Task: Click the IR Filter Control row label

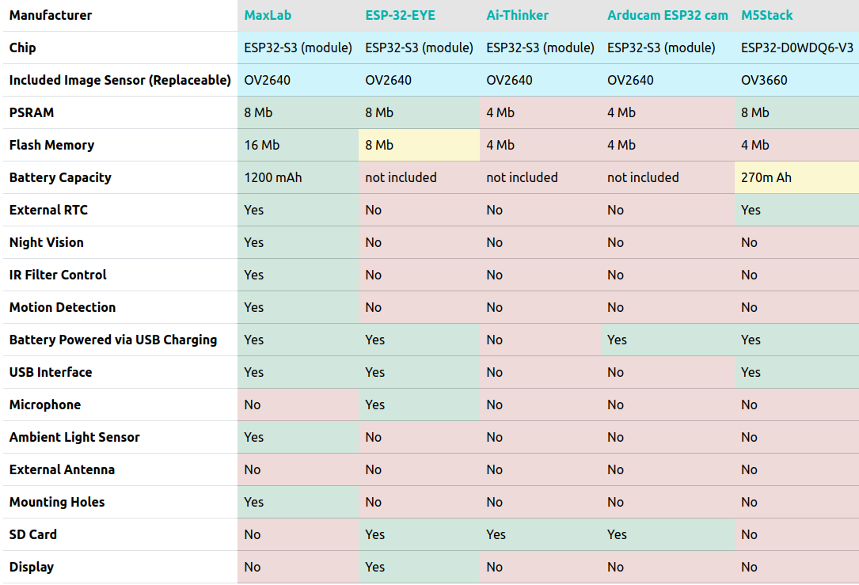Action: pyautogui.click(x=58, y=275)
